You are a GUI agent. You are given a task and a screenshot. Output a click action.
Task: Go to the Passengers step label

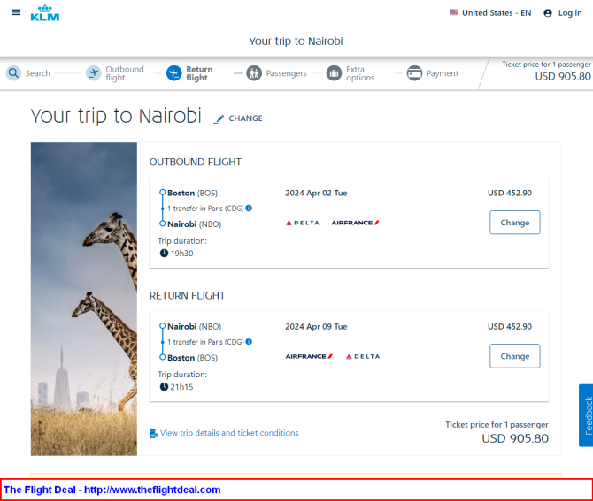(x=286, y=73)
